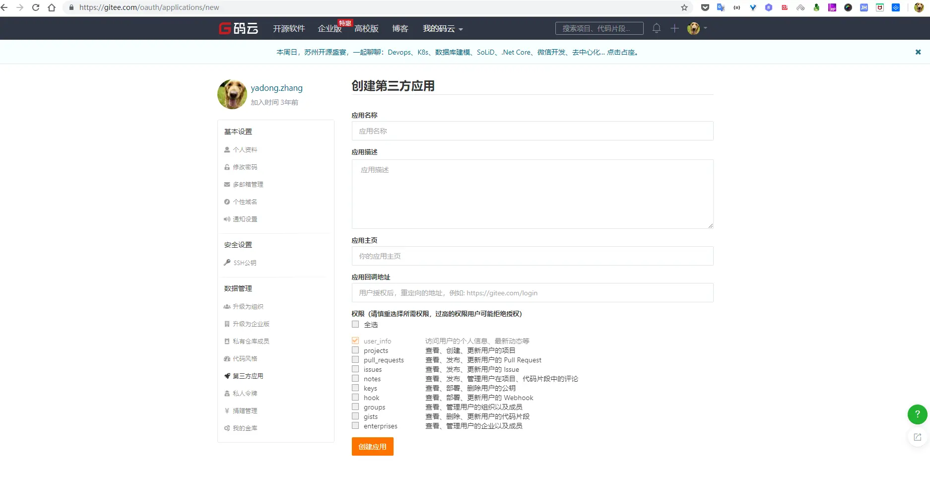Expand the avatar account dropdown arrow
The image size is (930, 477).
706,28
